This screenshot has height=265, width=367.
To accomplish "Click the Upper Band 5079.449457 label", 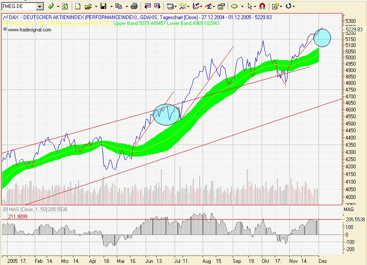I will (x=139, y=23).
